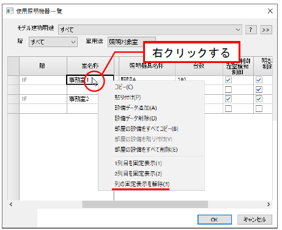The image size is (282, 230).
Task: Click the horizontal scrollbar thumb
Action: click(x=145, y=204)
